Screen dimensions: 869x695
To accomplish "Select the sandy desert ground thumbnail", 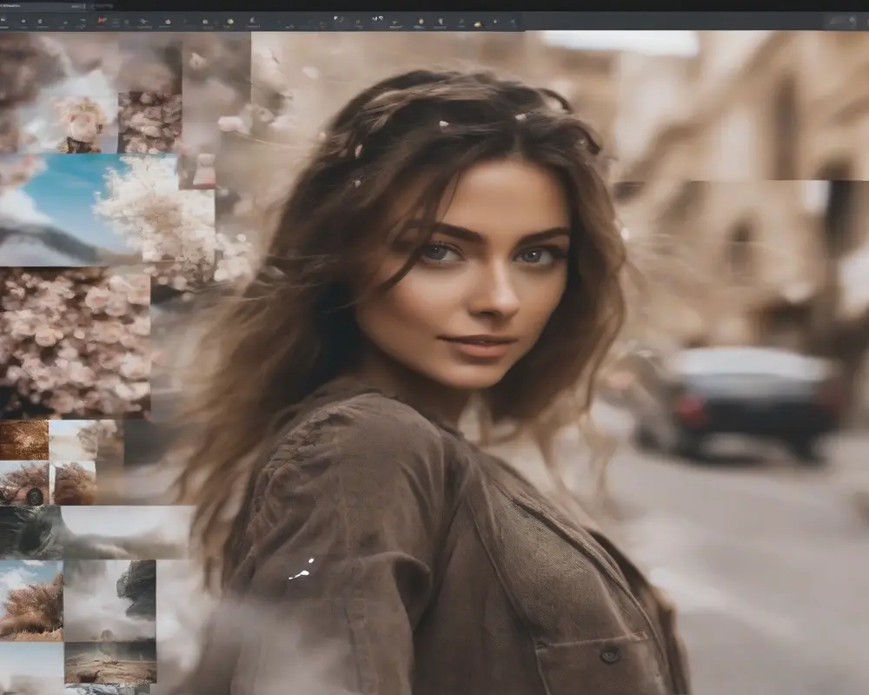I will coord(110,663).
